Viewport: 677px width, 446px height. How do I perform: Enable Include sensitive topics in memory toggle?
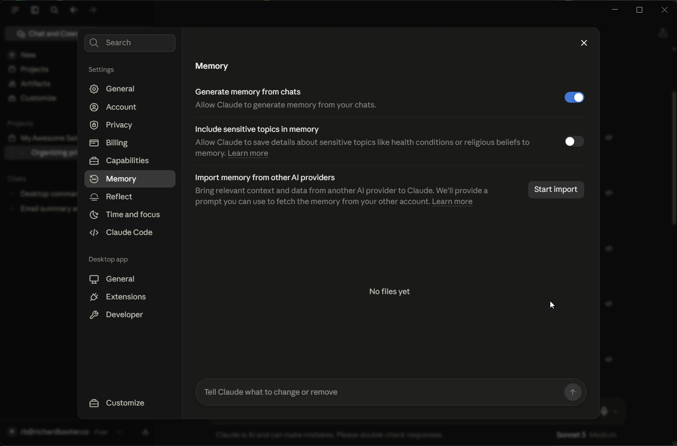(x=574, y=141)
